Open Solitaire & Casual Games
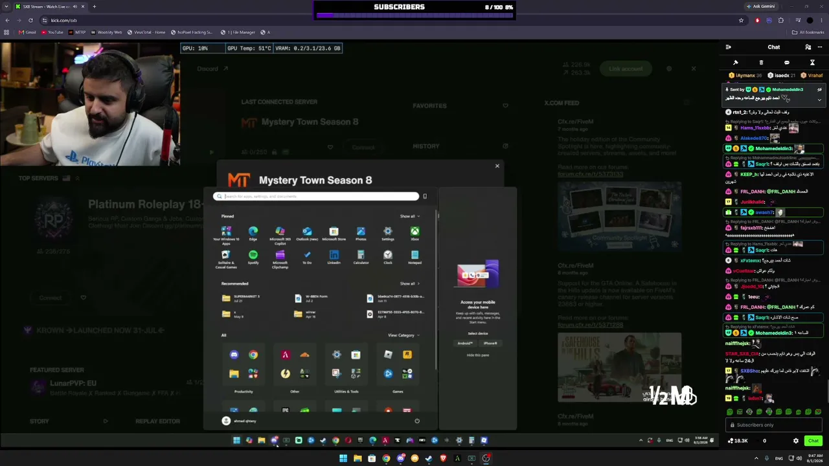This screenshot has height=466, width=829. (x=226, y=259)
